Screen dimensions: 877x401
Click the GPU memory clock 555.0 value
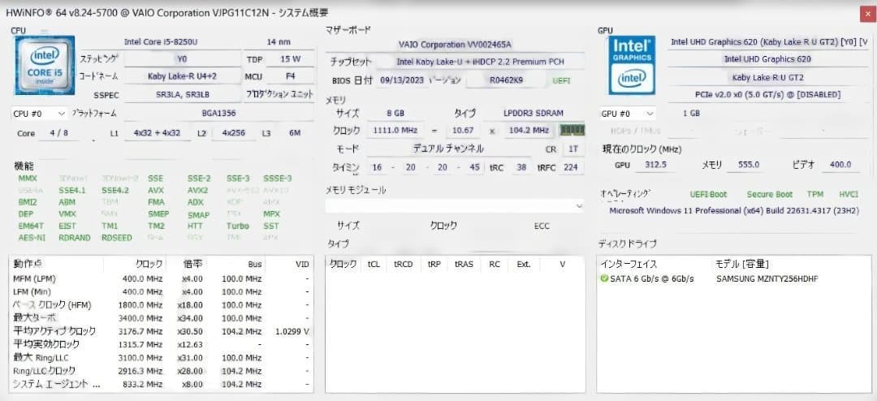pos(749,165)
